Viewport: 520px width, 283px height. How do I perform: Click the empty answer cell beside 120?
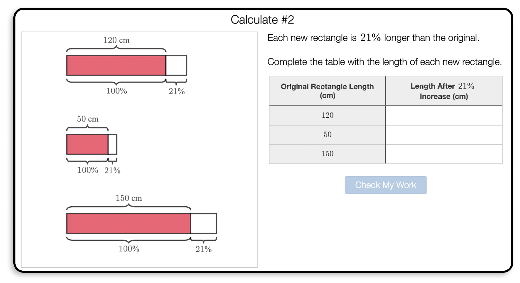tap(444, 115)
